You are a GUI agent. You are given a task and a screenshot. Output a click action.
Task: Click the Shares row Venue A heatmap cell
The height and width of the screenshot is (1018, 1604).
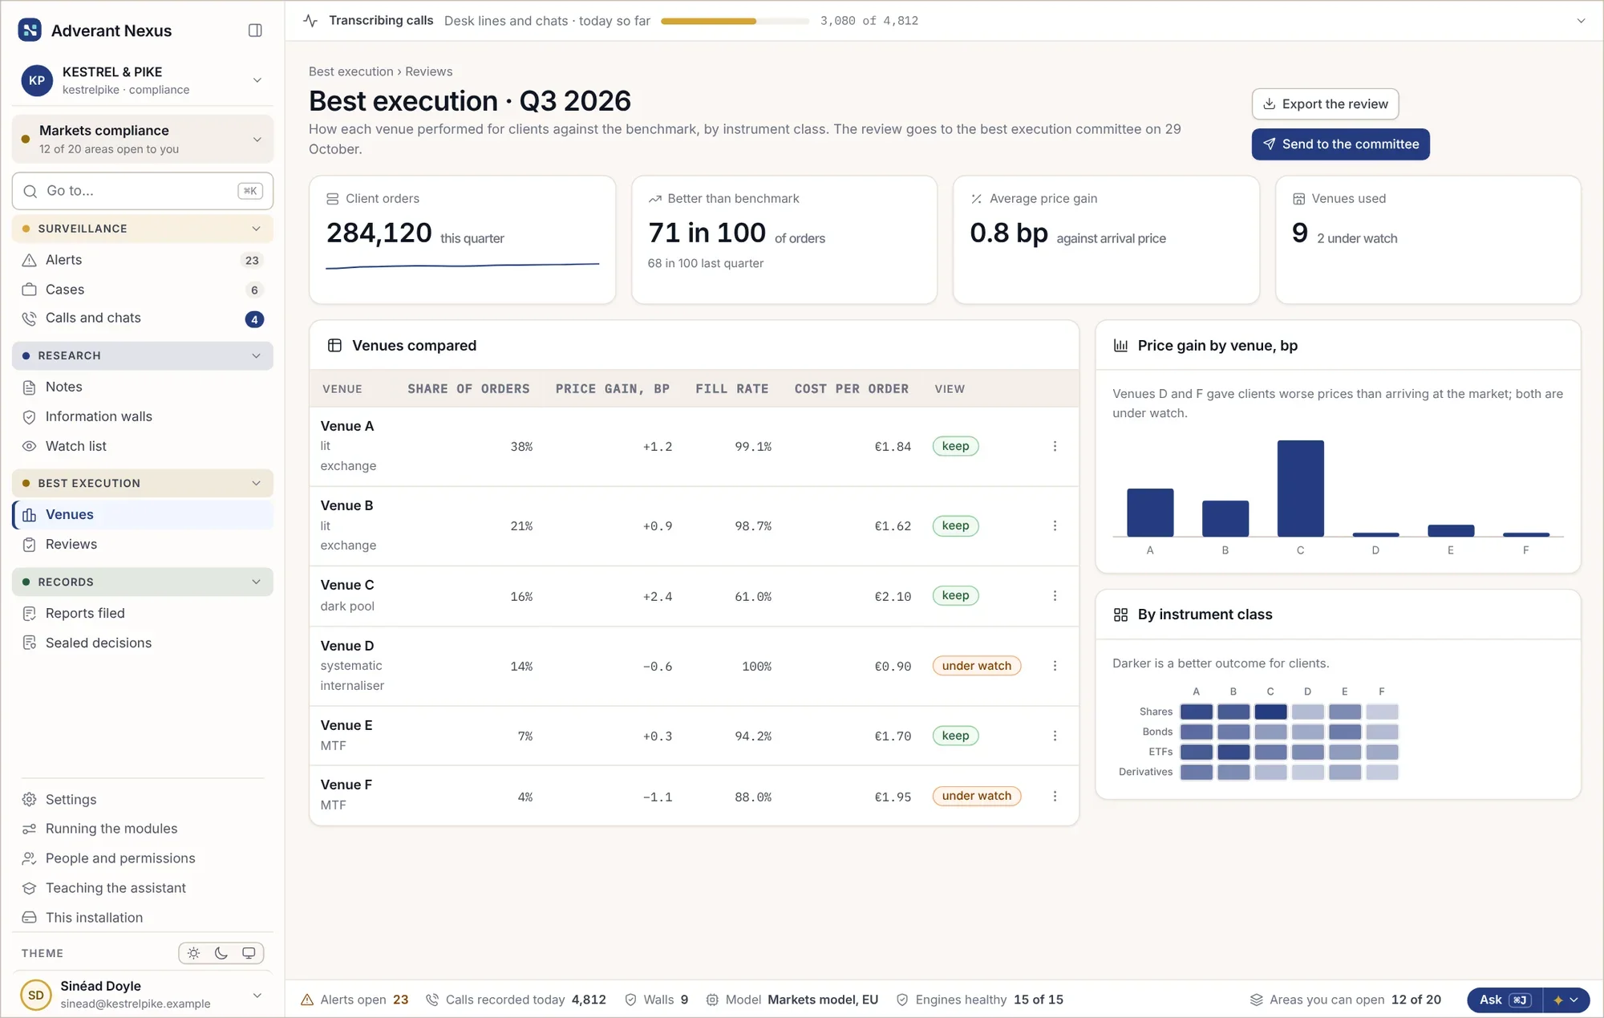tap(1197, 712)
